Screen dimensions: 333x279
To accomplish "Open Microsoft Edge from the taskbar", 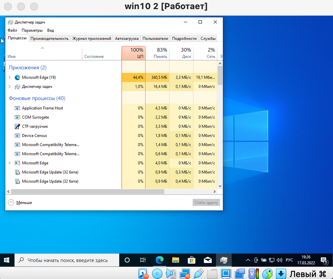I will click(160, 260).
